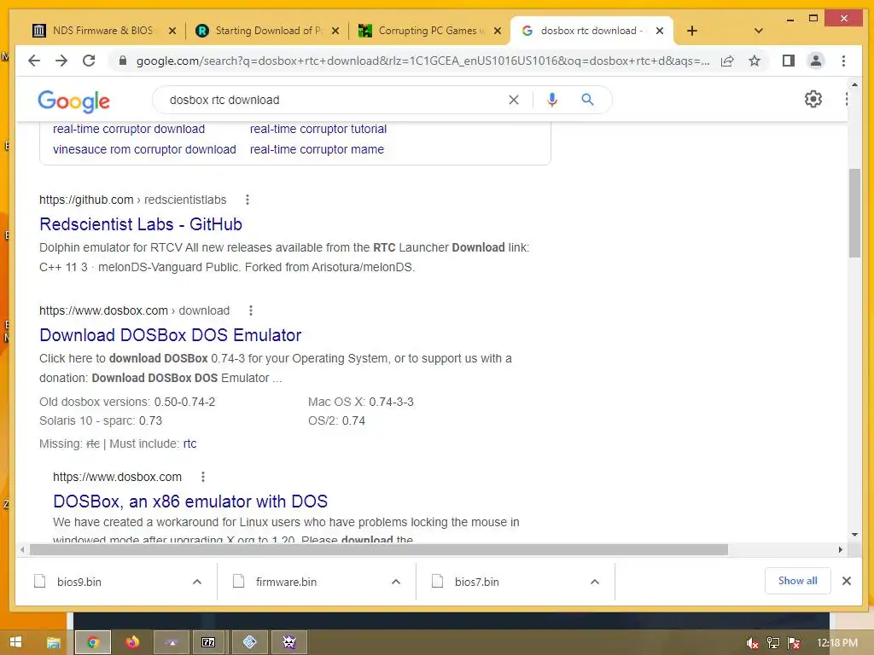Image resolution: width=874 pixels, height=655 pixels.
Task: Open options for dosbox.com download result
Action: (251, 310)
